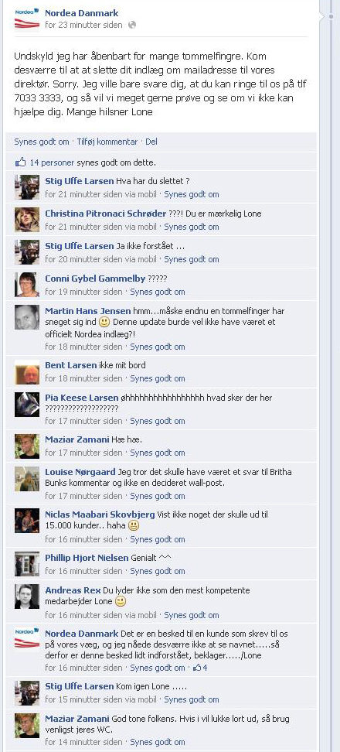Open Christina Pitronaci Schrøder's profile picture

click(27, 220)
